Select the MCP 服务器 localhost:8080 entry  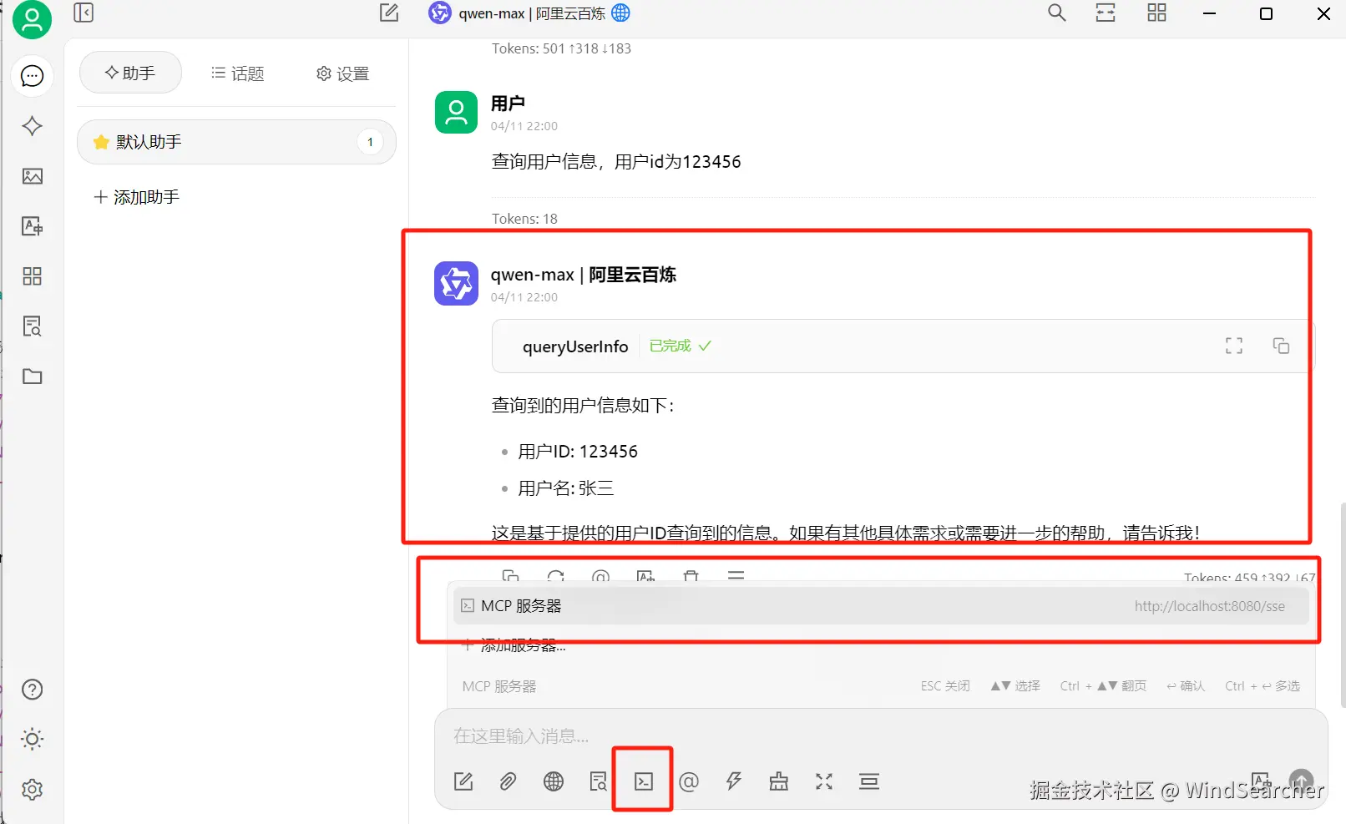[x=881, y=606]
